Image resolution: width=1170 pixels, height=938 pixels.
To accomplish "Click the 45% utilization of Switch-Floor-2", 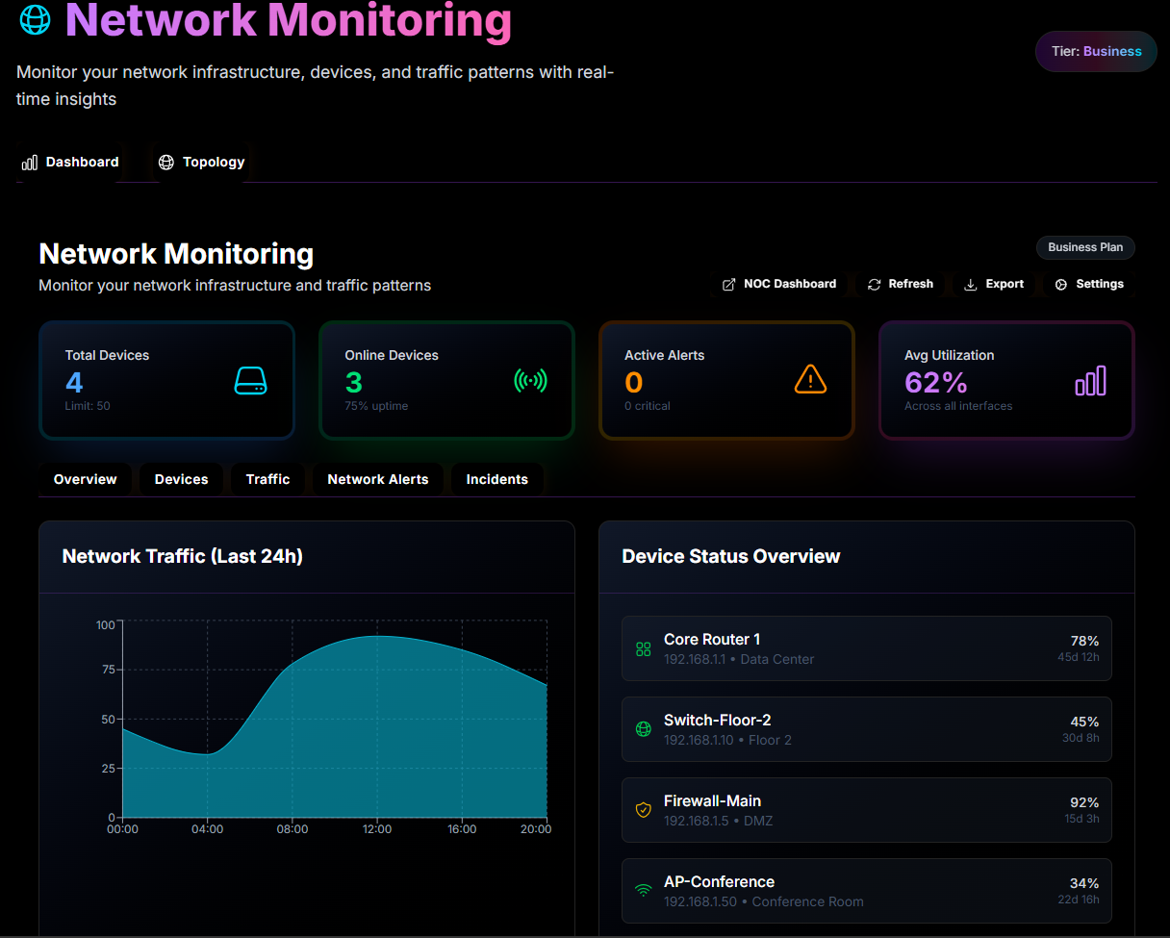I will tap(1084, 722).
